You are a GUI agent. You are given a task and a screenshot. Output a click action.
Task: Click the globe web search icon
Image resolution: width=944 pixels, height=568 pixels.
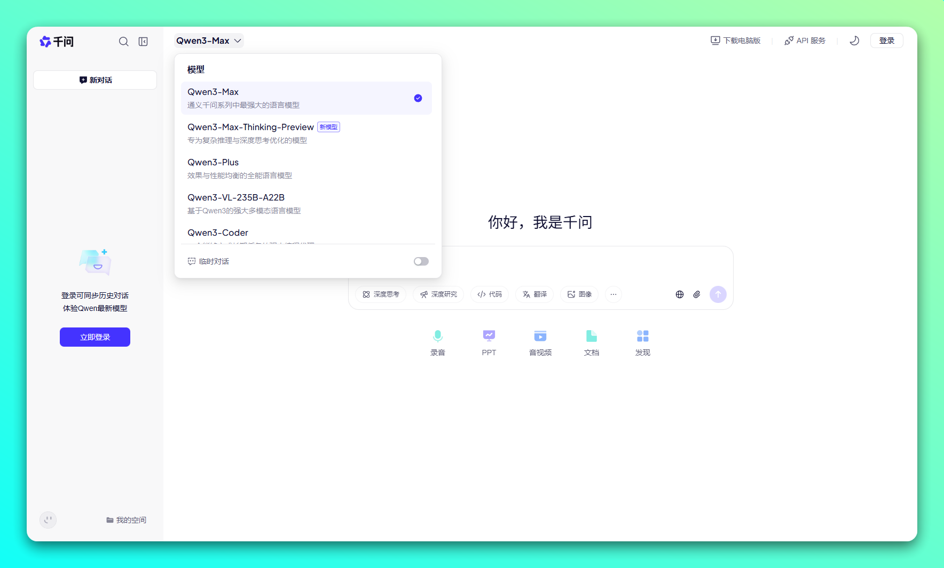(x=680, y=294)
